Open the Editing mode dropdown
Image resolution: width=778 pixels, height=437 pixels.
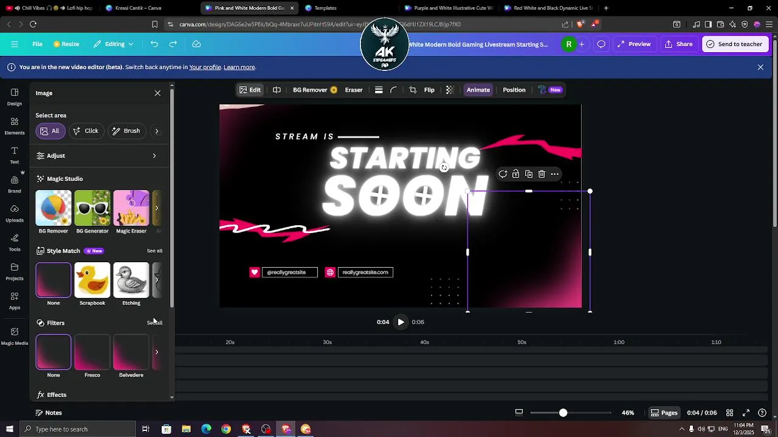click(x=114, y=44)
